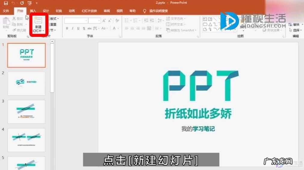Toggle Bold formatting
The height and width of the screenshot is (170, 304).
67,28
